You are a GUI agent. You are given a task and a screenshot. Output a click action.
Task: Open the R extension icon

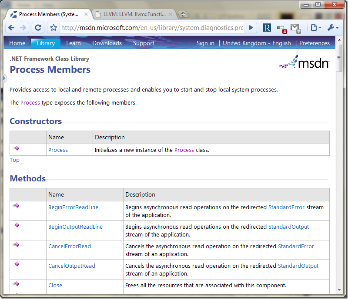[x=267, y=28]
